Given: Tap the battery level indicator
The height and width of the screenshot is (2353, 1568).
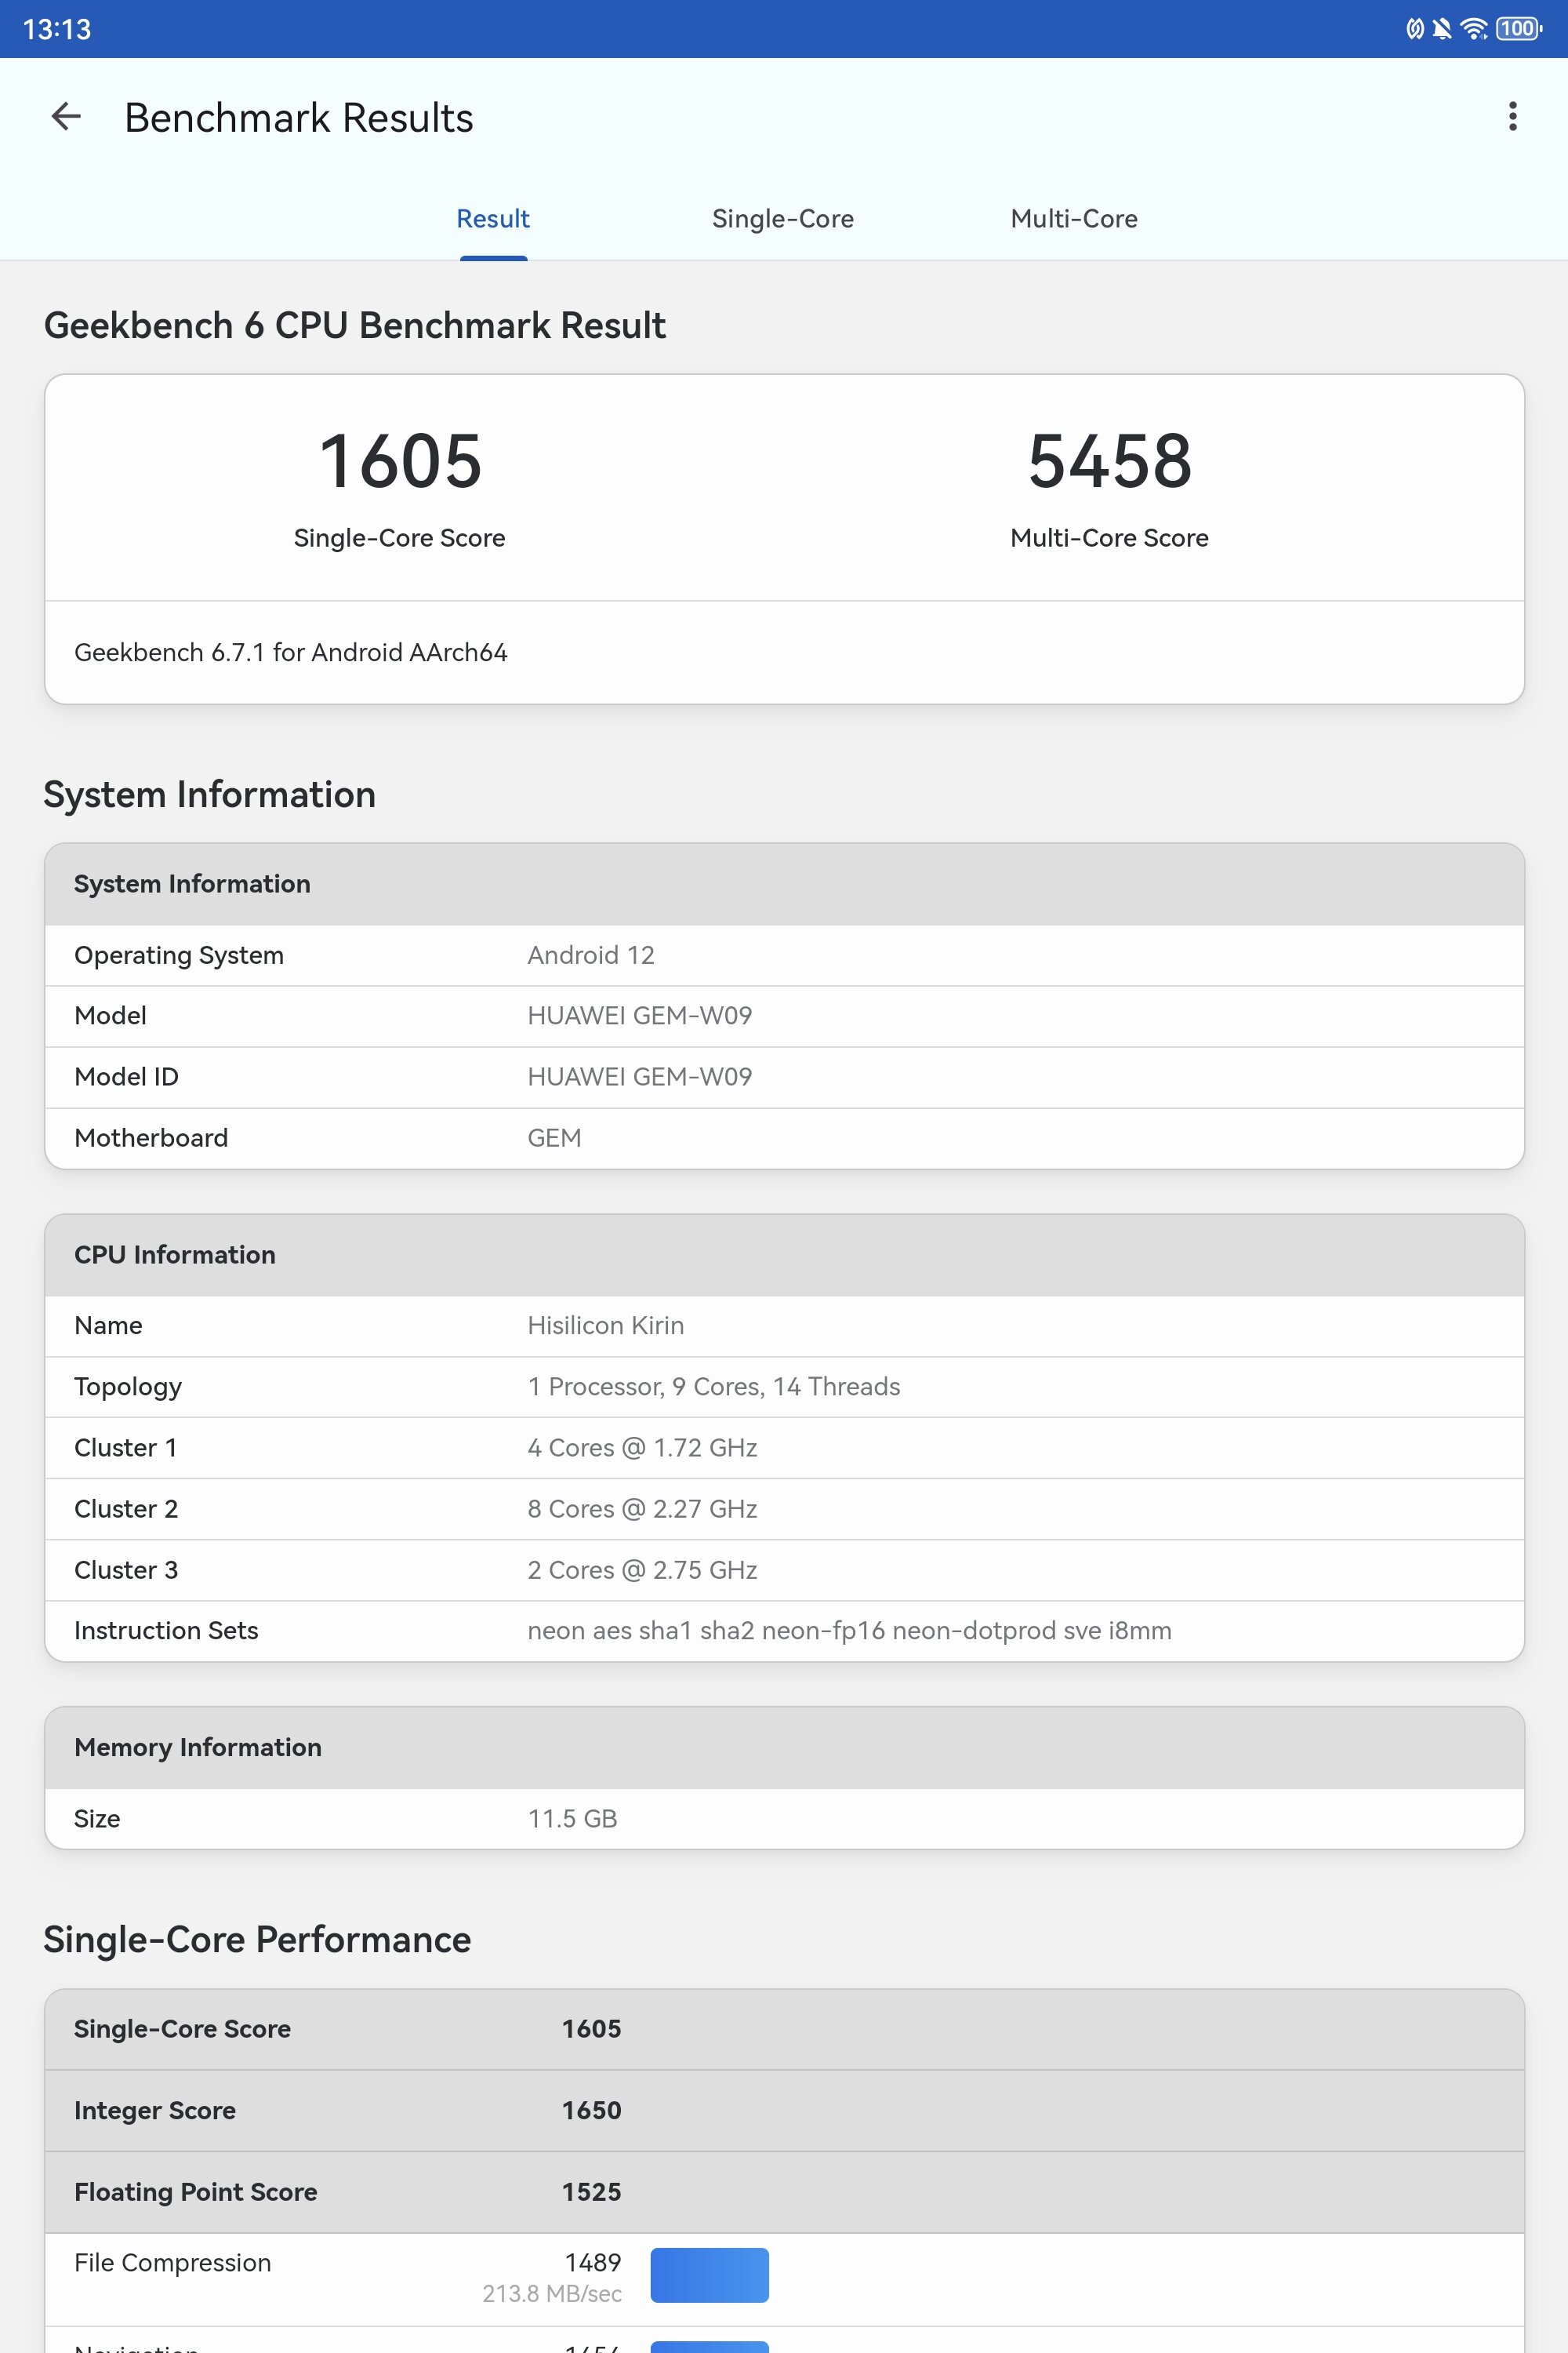Looking at the screenshot, I should [1518, 28].
